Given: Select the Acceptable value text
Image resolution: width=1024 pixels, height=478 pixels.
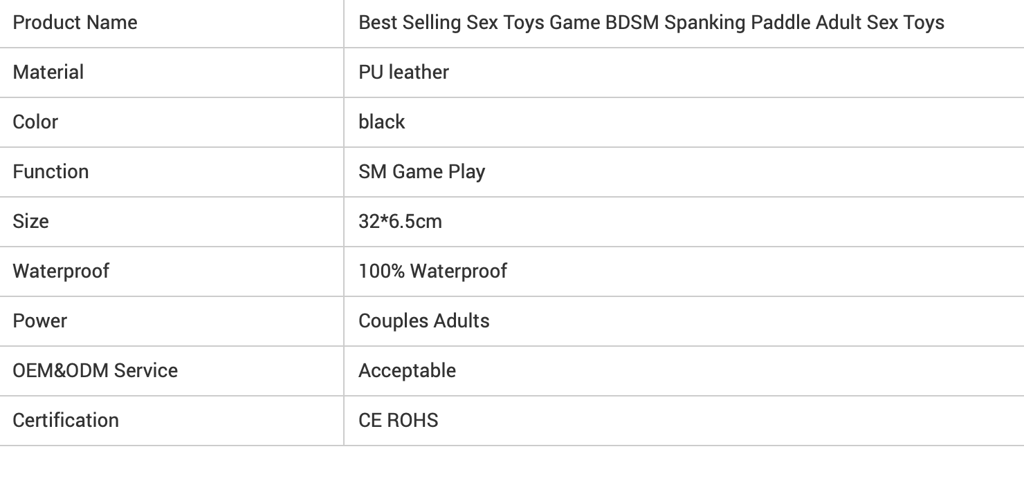Looking at the screenshot, I should point(407,370).
